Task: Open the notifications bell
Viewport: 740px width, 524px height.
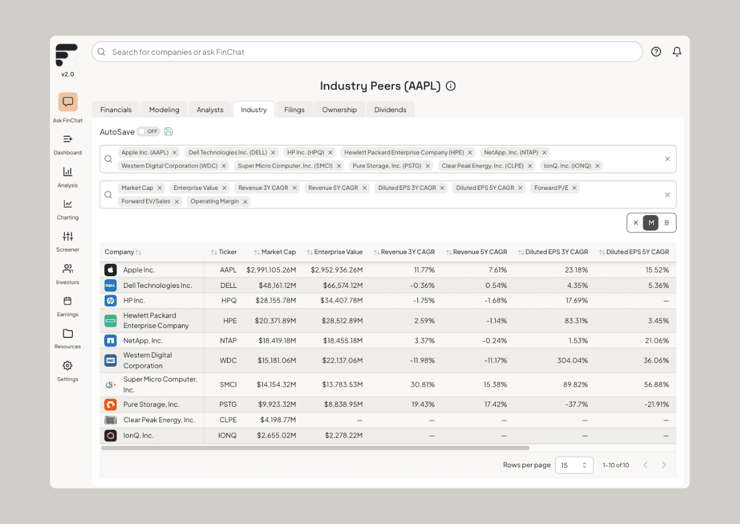Action: pos(677,52)
